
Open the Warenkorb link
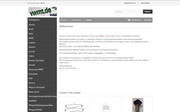[136, 20]
